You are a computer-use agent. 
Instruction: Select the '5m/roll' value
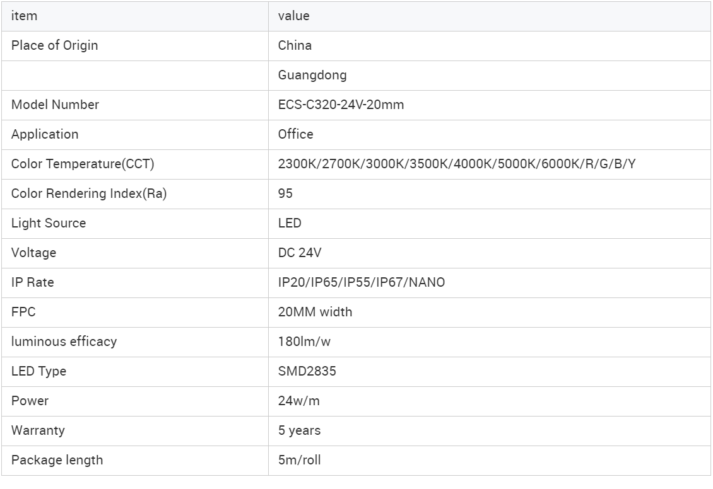tap(300, 461)
